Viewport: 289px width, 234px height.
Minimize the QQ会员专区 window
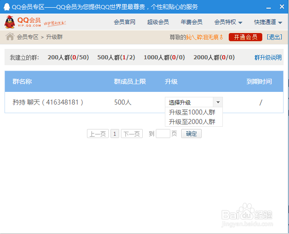[269, 8]
